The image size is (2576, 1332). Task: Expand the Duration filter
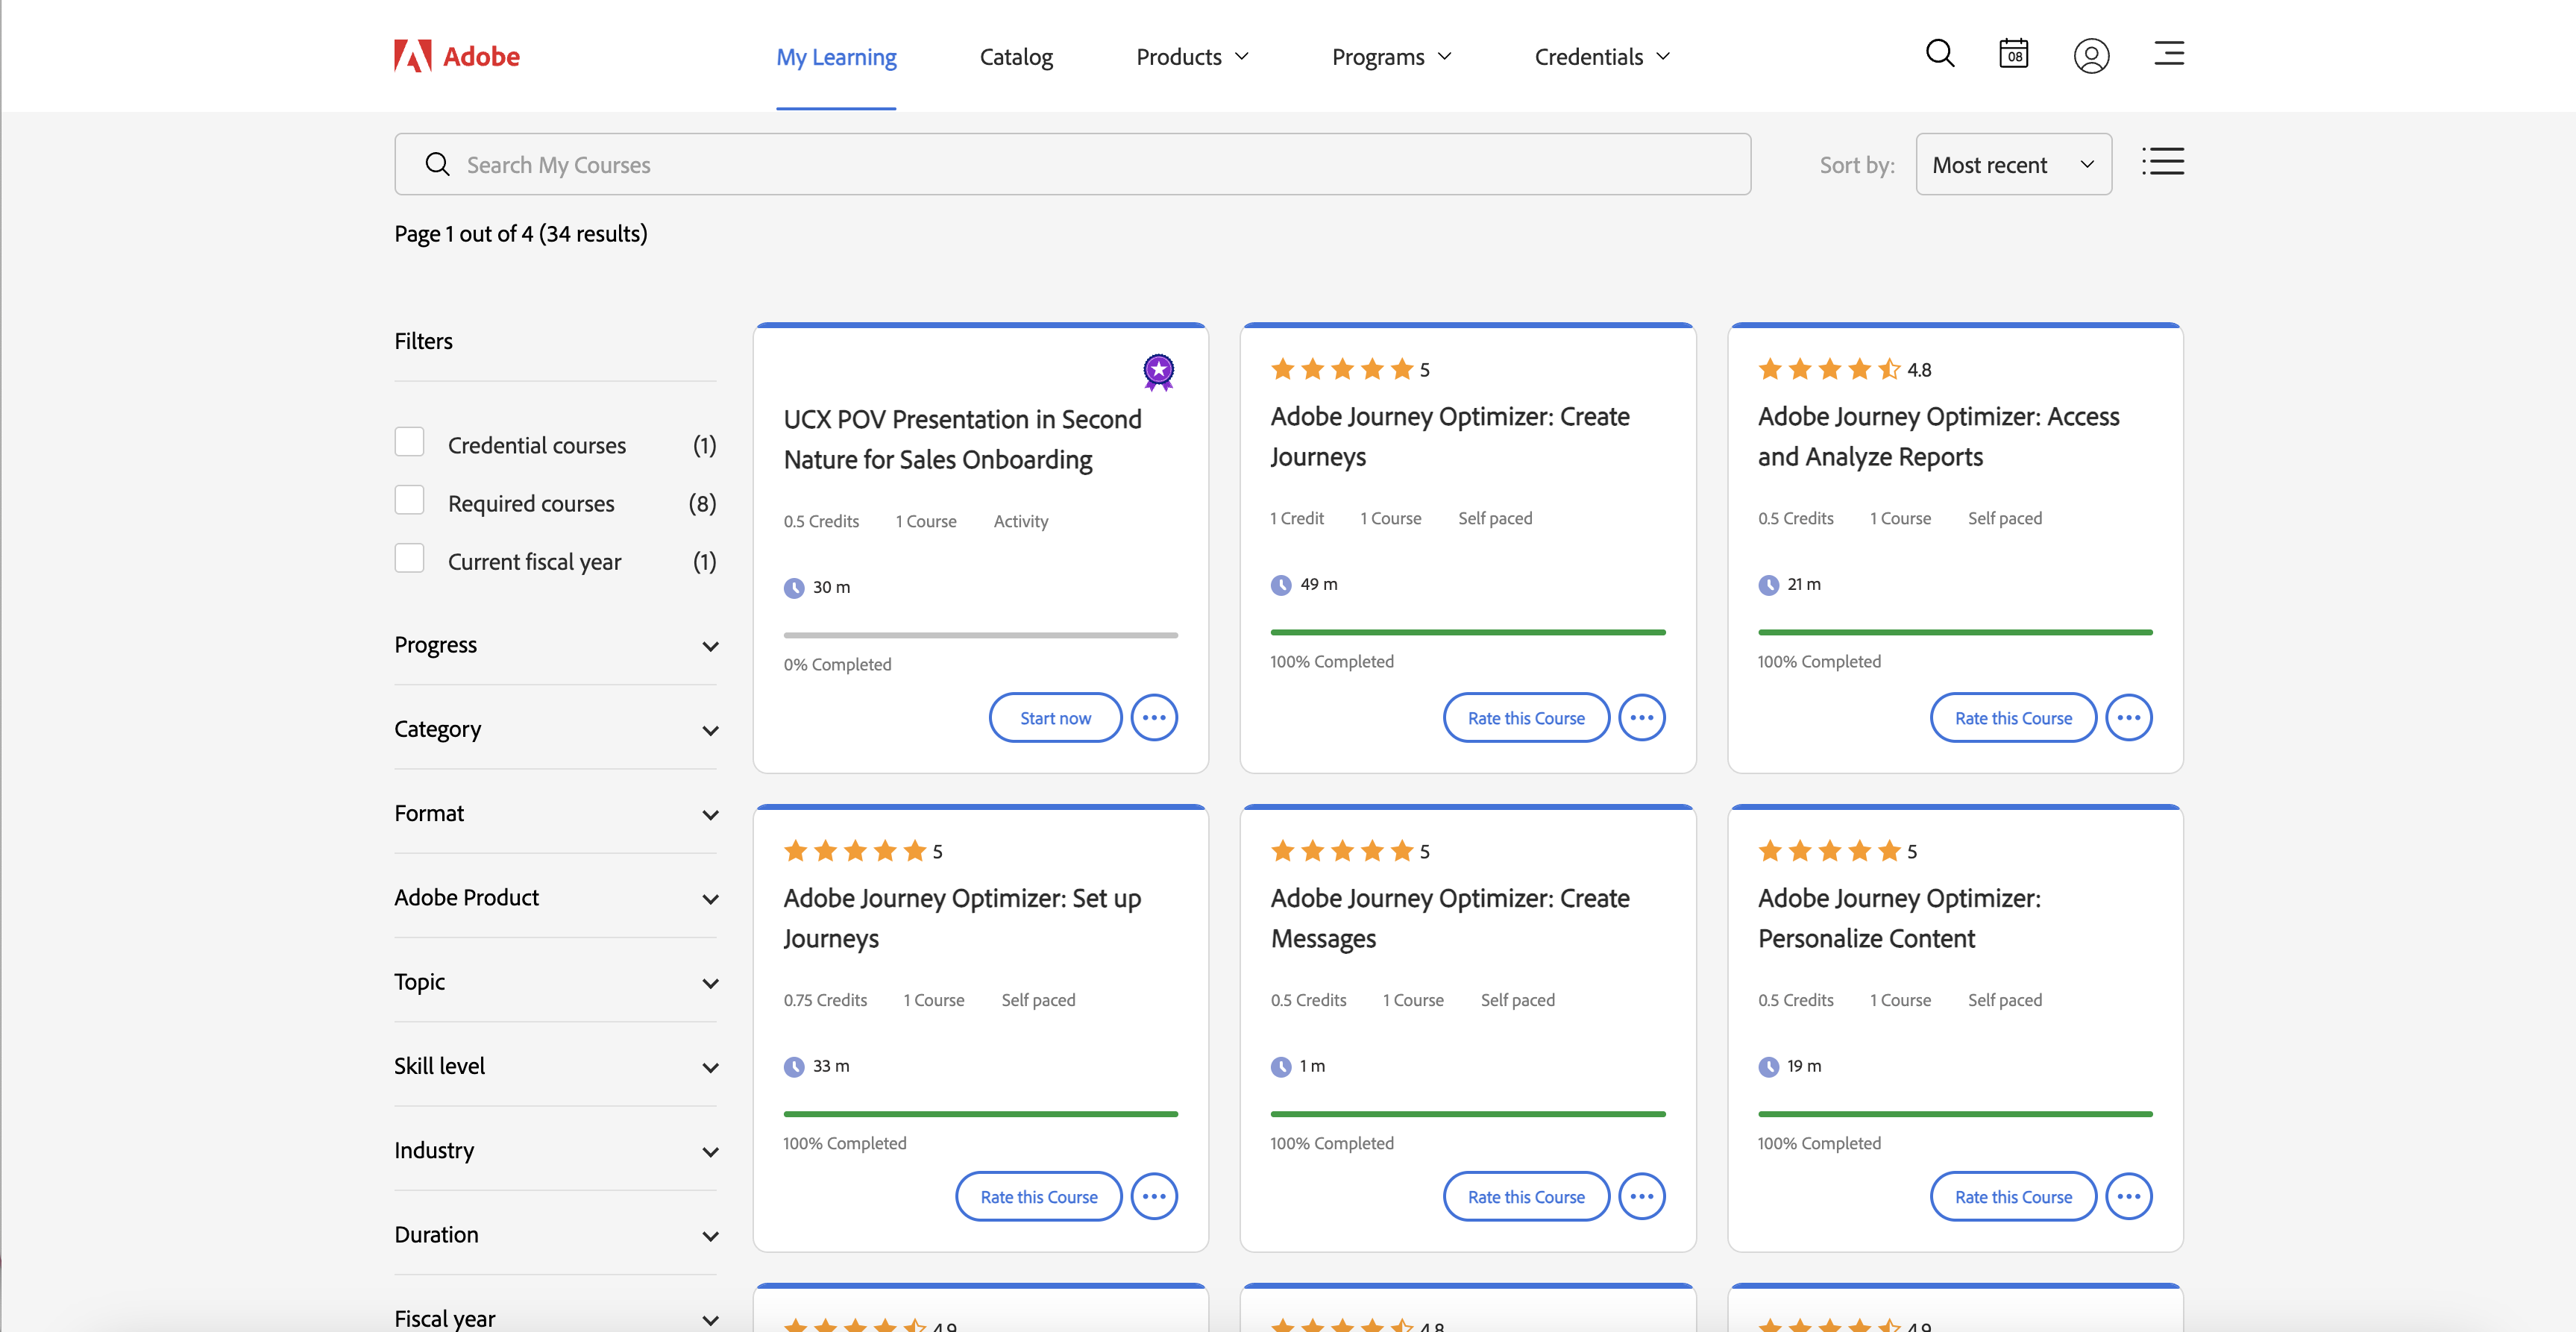point(556,1234)
